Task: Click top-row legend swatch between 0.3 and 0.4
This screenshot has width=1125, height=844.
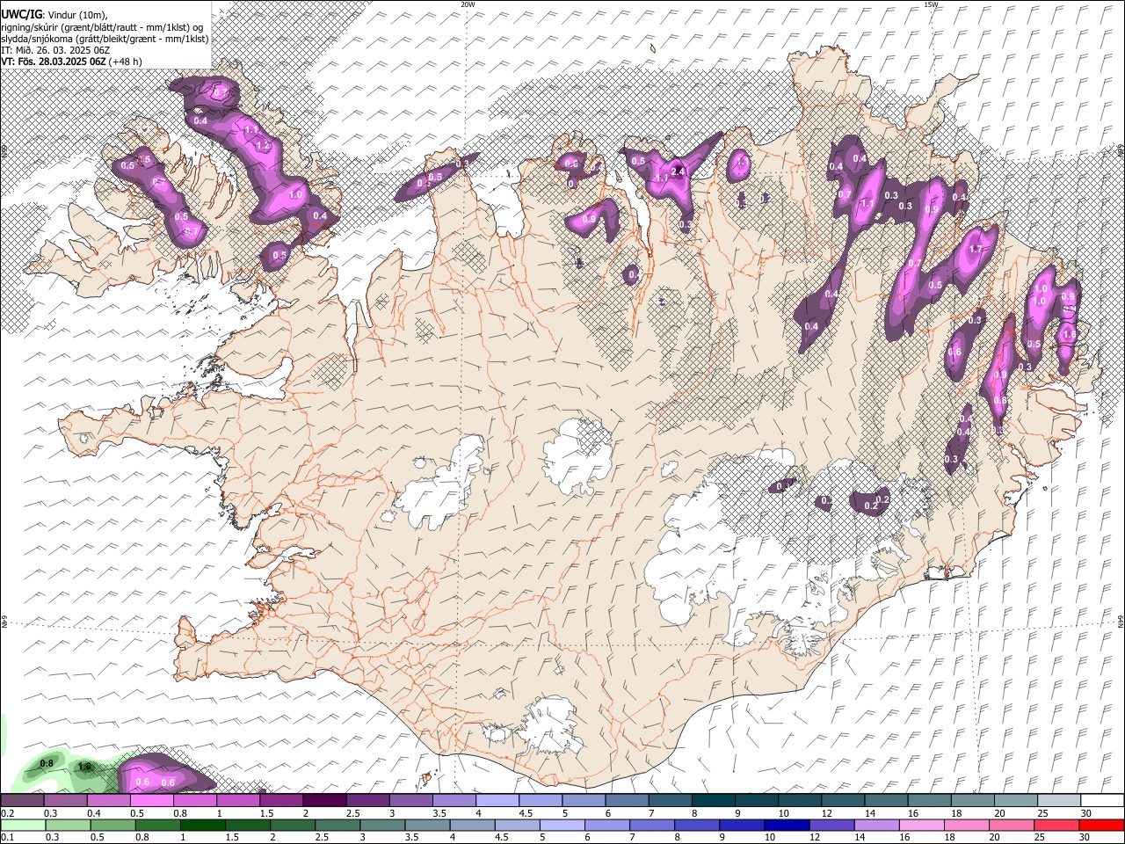Action: (x=65, y=801)
